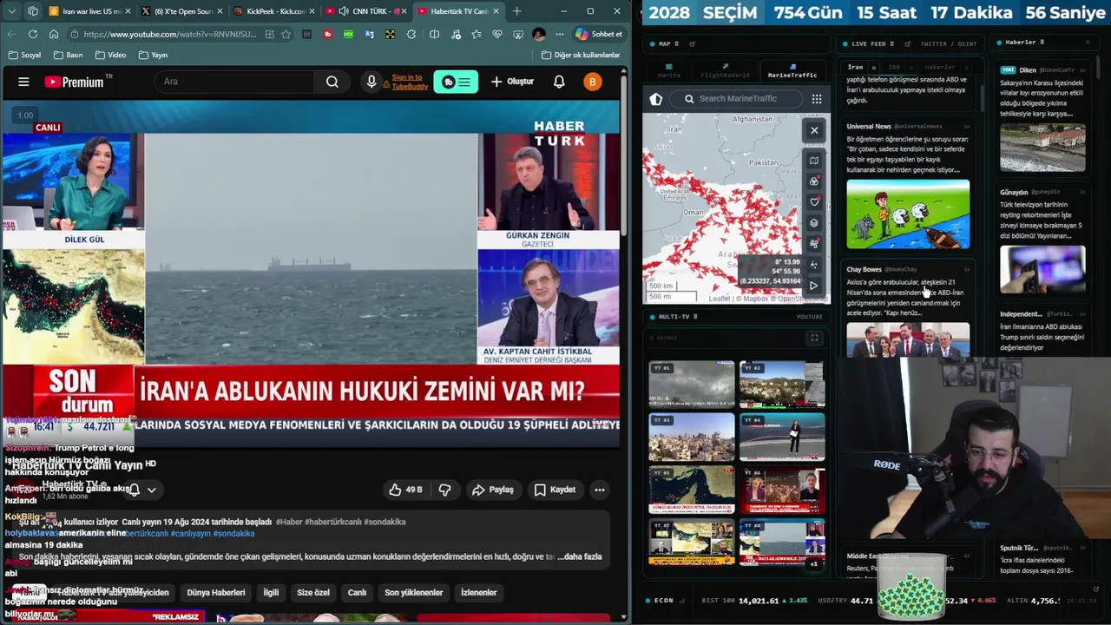
Task: Select the FlightRadar24 map tab
Action: tap(725, 71)
